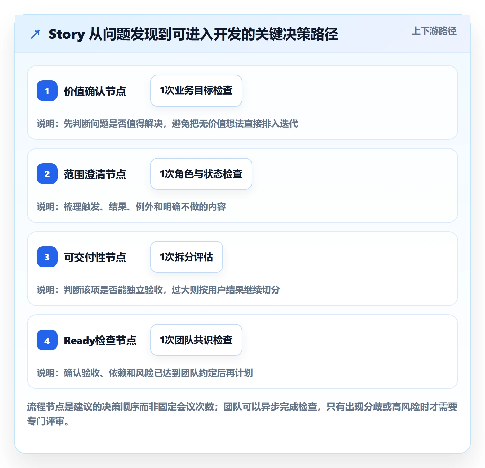Click the description starting with 先判断问题是否值得解决
Viewport: 485px width, 468px height.
(x=167, y=124)
